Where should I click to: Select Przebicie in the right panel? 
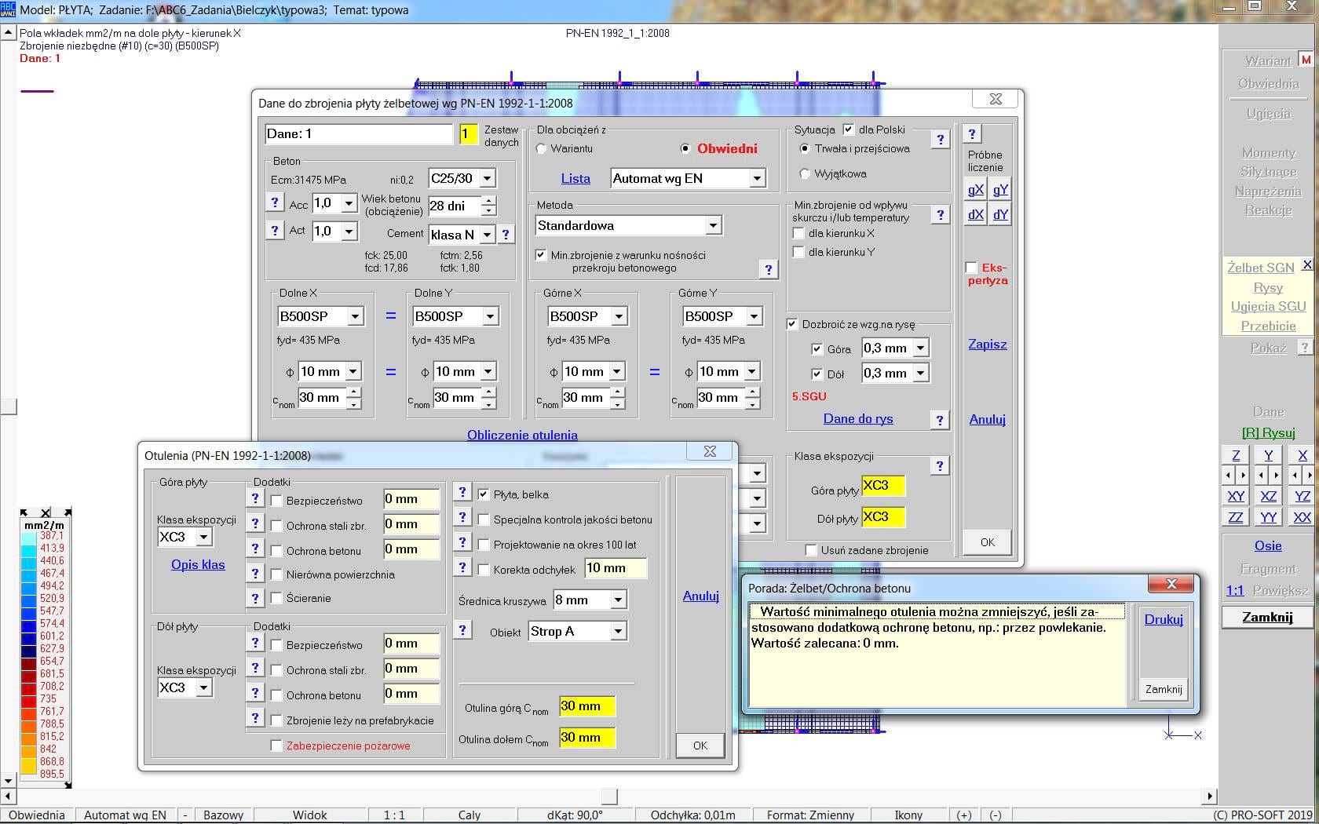(x=1267, y=326)
